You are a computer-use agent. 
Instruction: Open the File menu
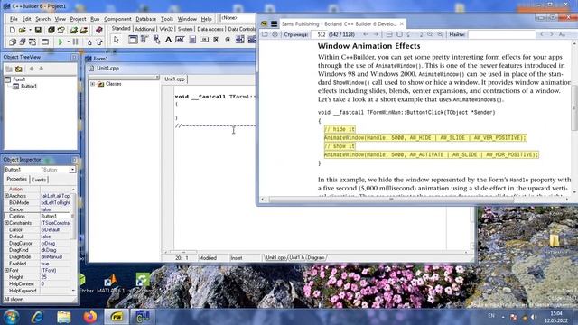coord(14,19)
